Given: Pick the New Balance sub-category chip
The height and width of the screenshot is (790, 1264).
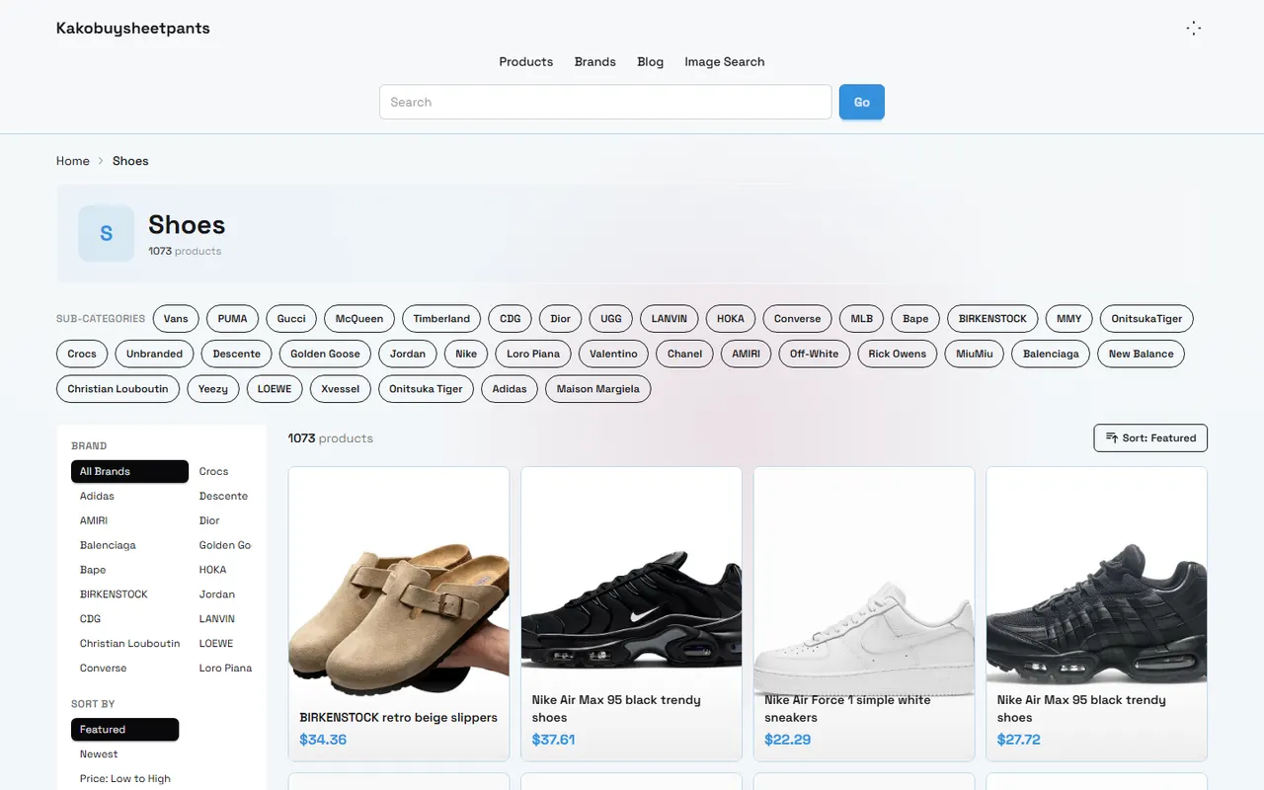Looking at the screenshot, I should [1141, 354].
